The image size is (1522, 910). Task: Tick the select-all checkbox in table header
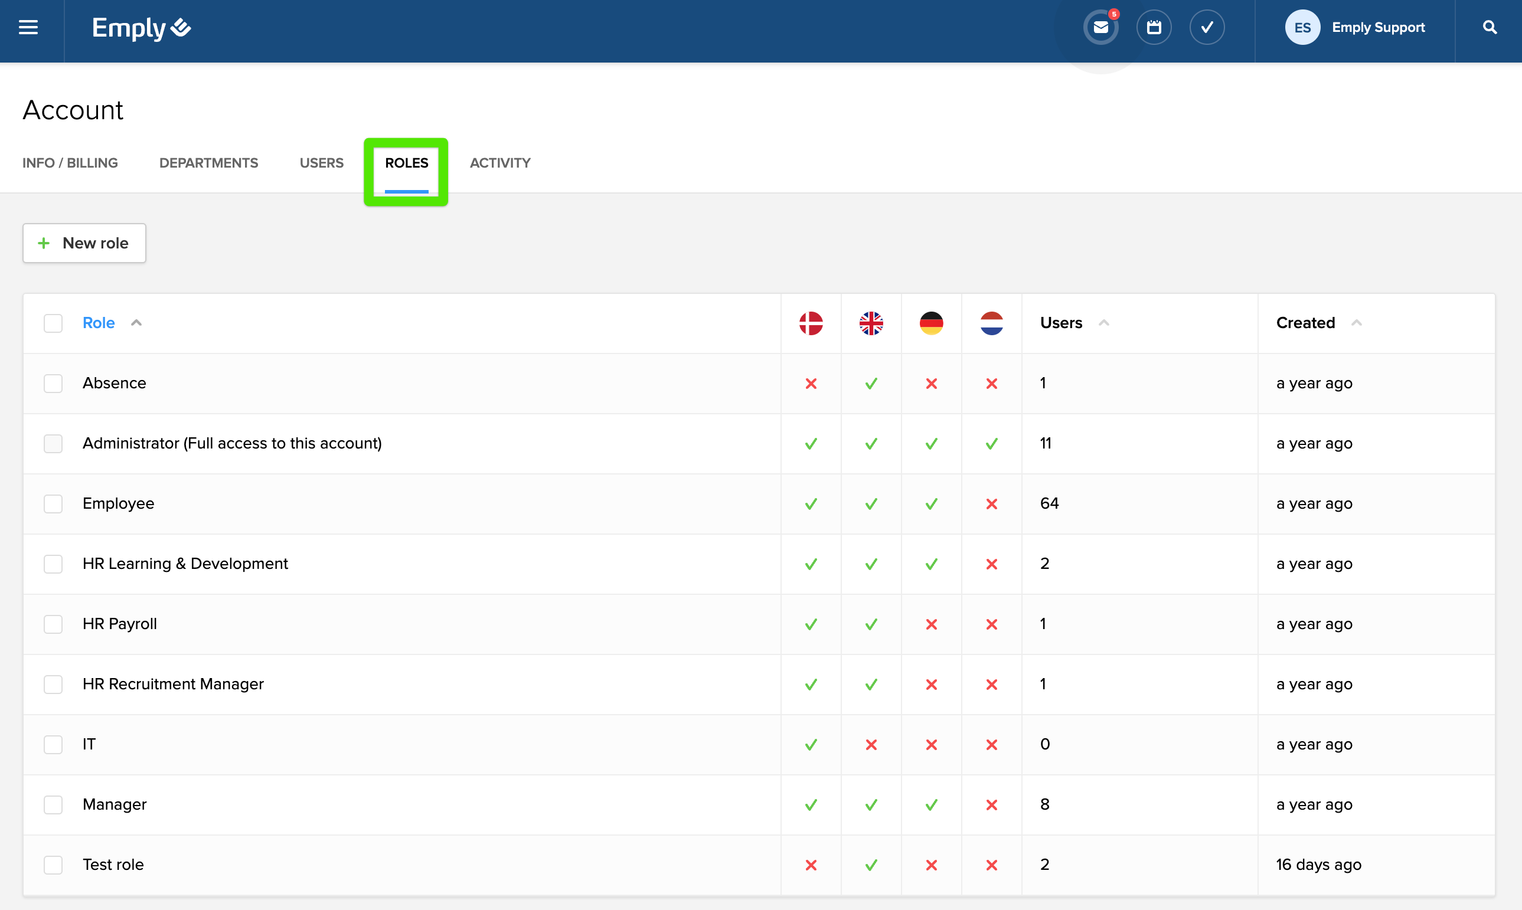pyautogui.click(x=53, y=323)
